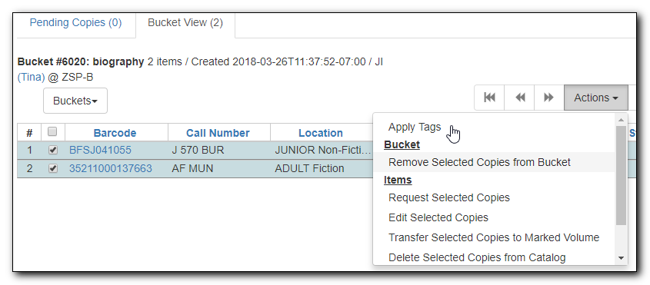Uncheck the checkbox for item BFSJ041055
Viewport: 650px width, 285px height.
pyautogui.click(x=52, y=150)
